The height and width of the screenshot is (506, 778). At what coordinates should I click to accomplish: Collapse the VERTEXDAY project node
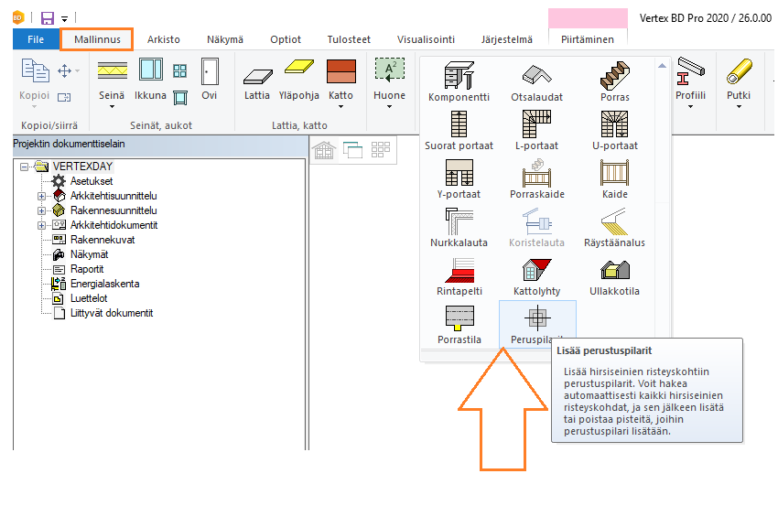coord(24,167)
